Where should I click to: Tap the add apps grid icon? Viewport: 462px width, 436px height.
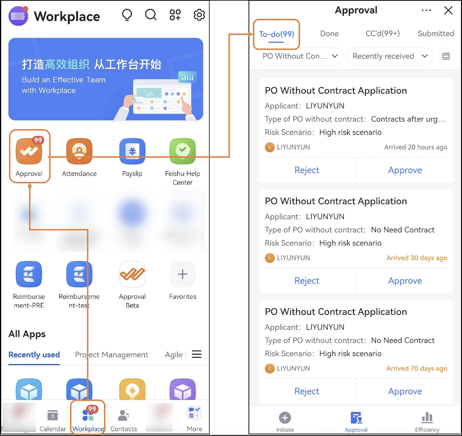coord(175,15)
